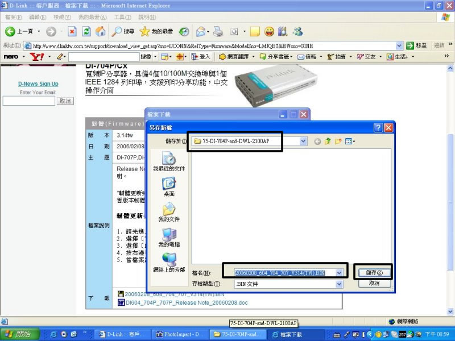Open the View menu icon in Save As
The image size is (455, 341).
(349, 142)
